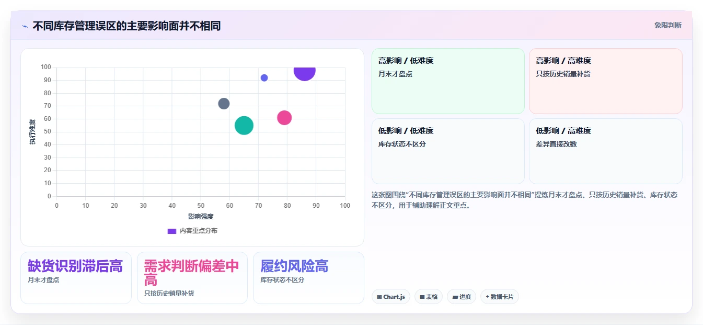Screen dimensions: 703x325
Task: Click the icon in the Chart.js tag
Action: click(x=379, y=297)
